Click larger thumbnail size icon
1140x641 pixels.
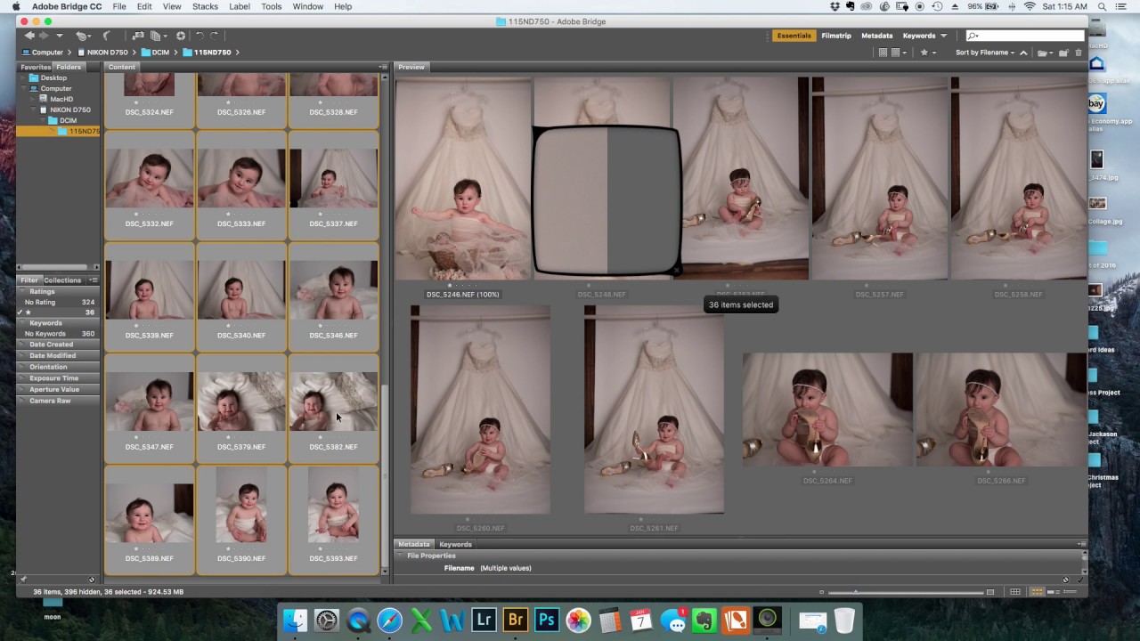[x=989, y=592]
